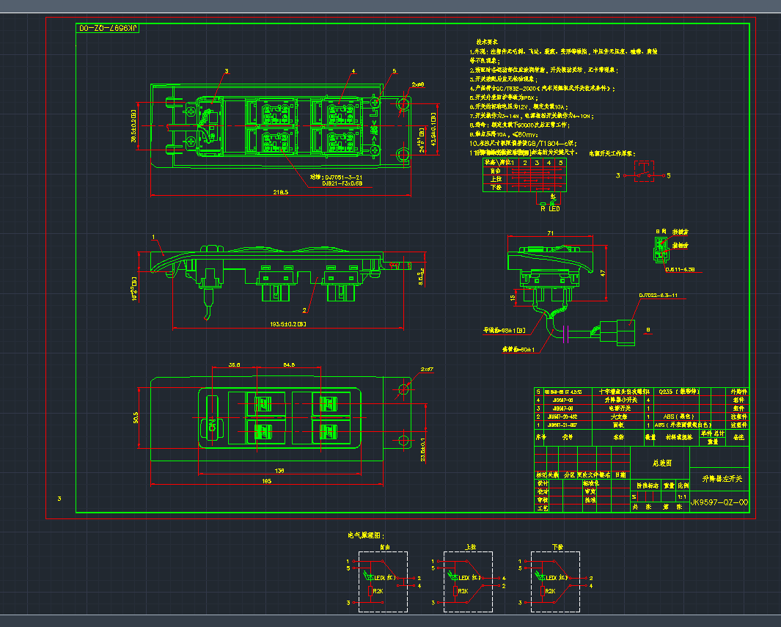
Task: Pick the 136 dimension in bottom view
Action: coord(279,470)
